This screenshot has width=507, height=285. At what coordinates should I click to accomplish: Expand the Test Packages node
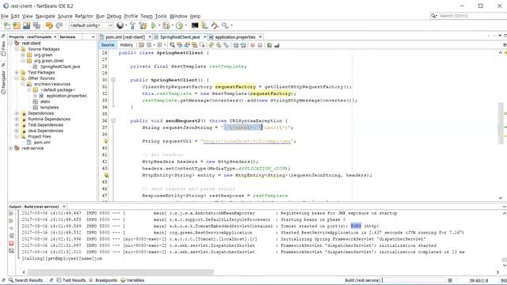[x=17, y=72]
